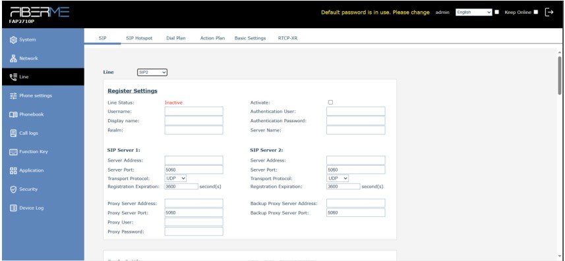Focus SIP Server 2 Registration Expiration field
Image resolution: width=565 pixels, height=261 pixels.
pos(343,187)
